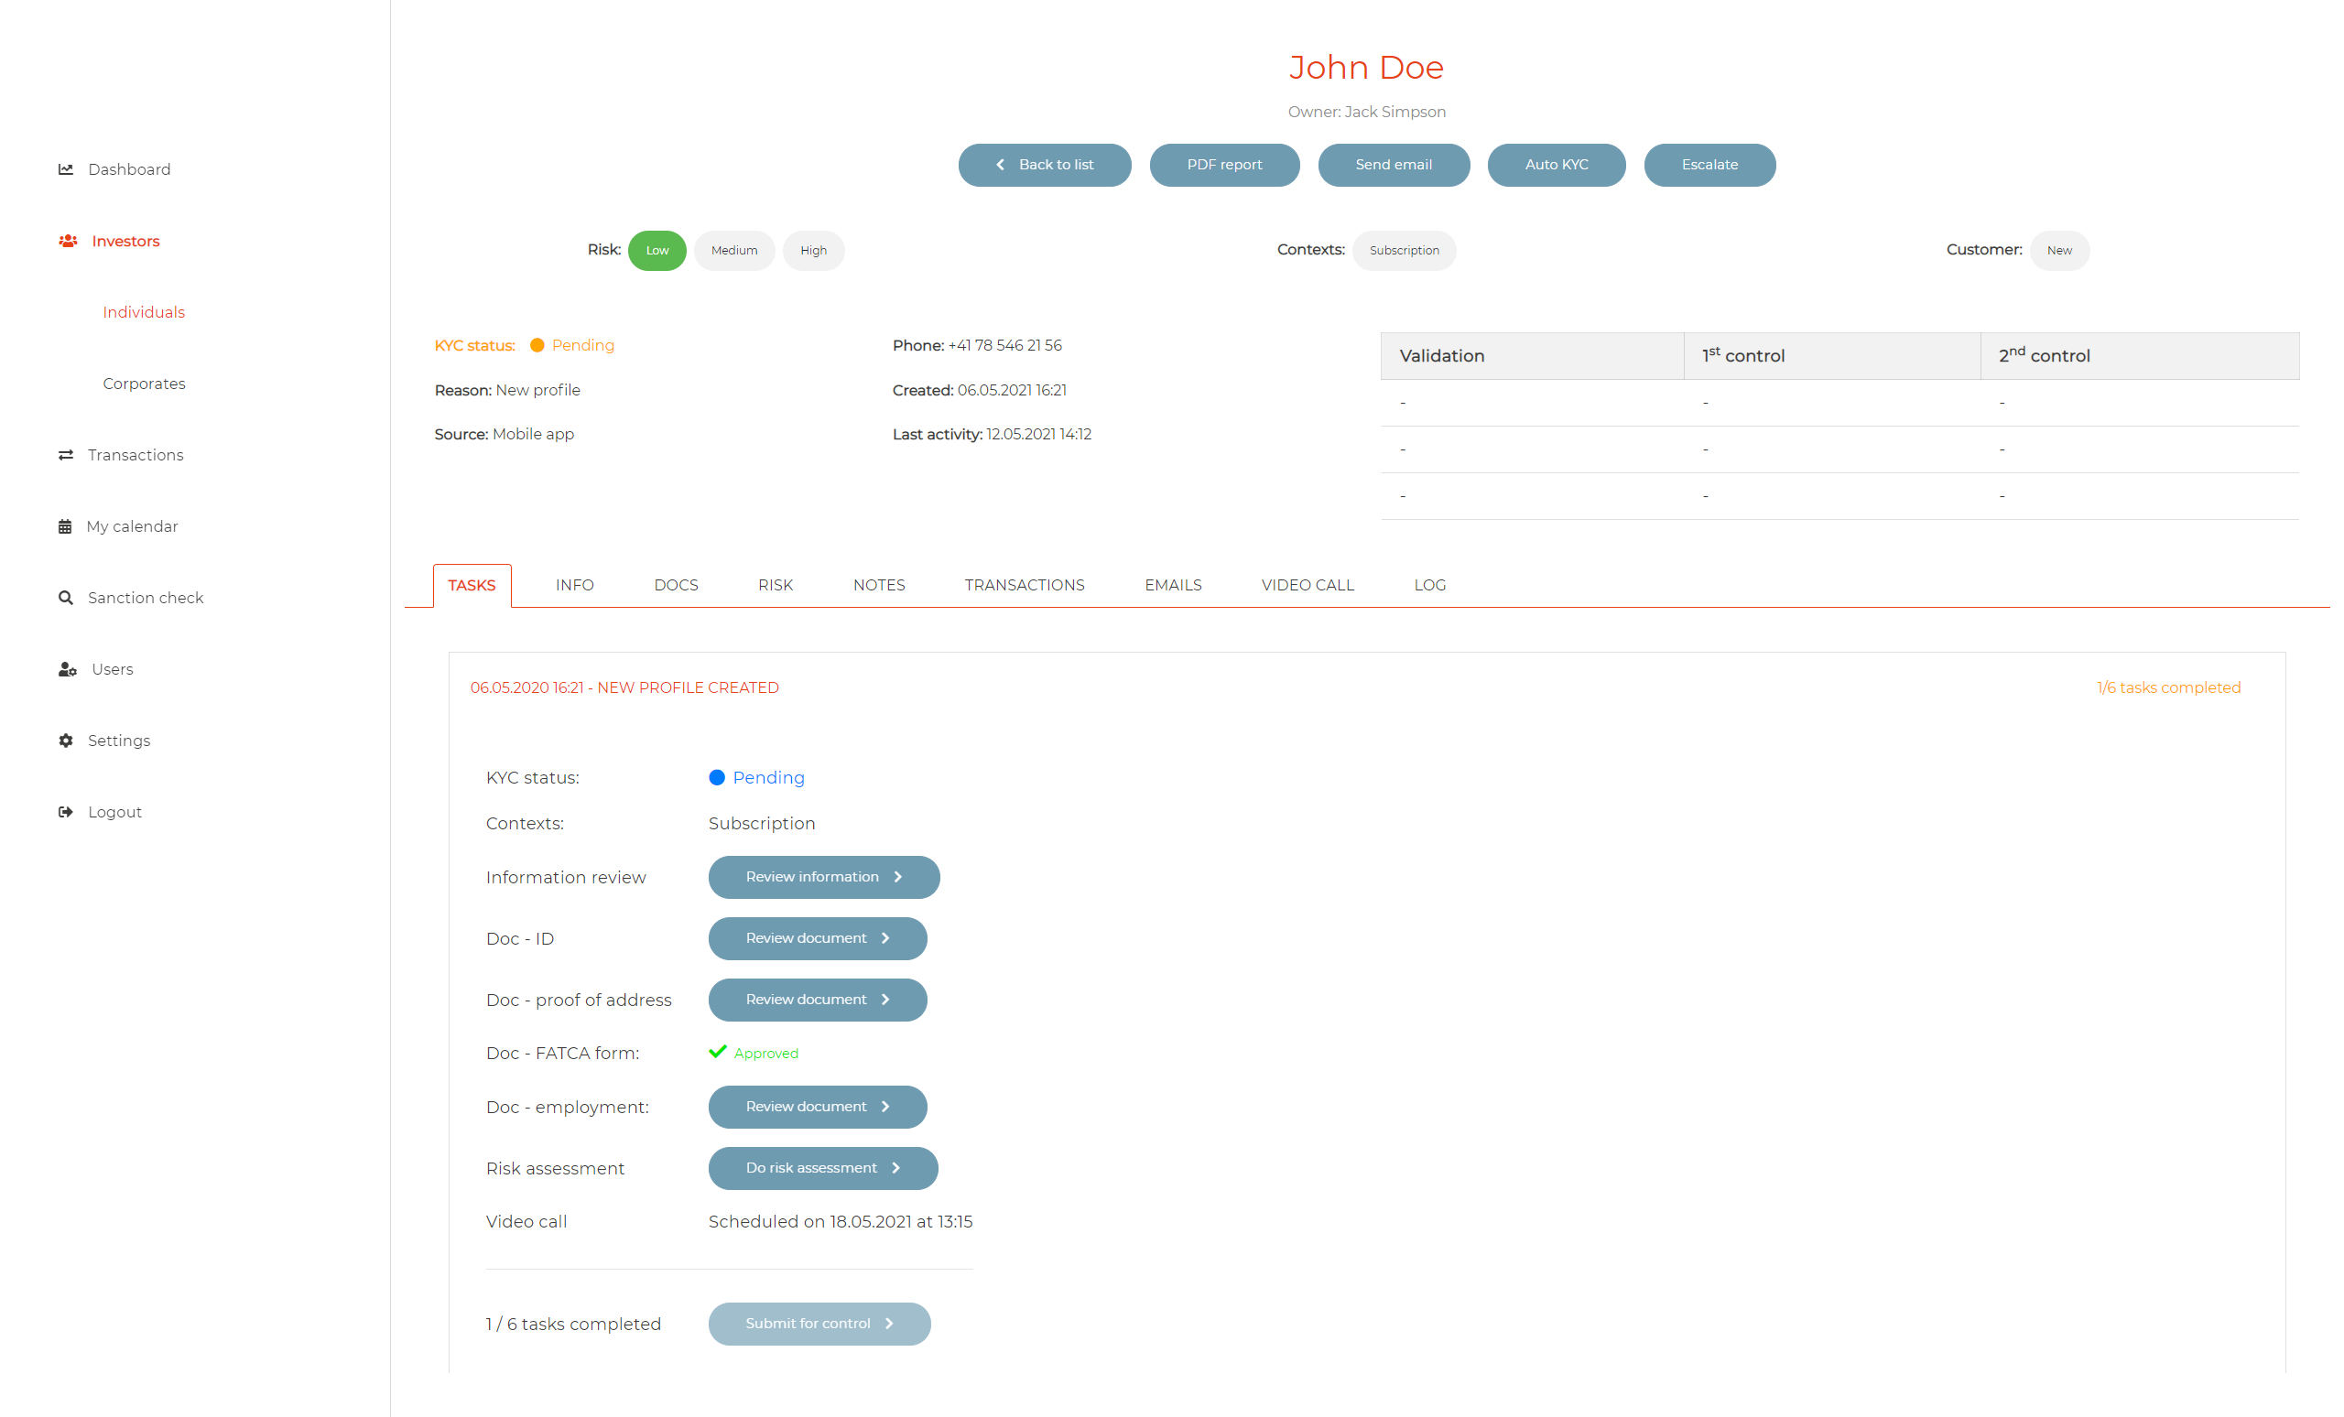The image size is (2344, 1417).
Task: Generate a PDF report
Action: tap(1224, 165)
